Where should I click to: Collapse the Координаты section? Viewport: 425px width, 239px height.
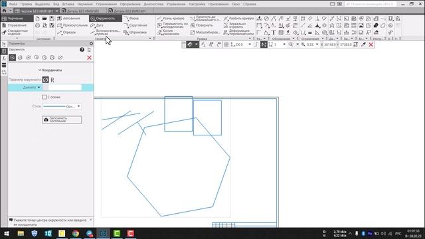40,70
